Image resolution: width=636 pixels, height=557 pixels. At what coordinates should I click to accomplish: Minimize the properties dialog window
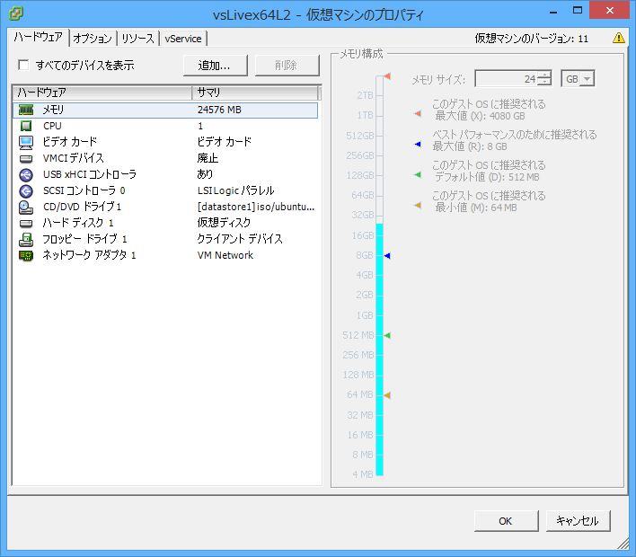click(x=553, y=13)
